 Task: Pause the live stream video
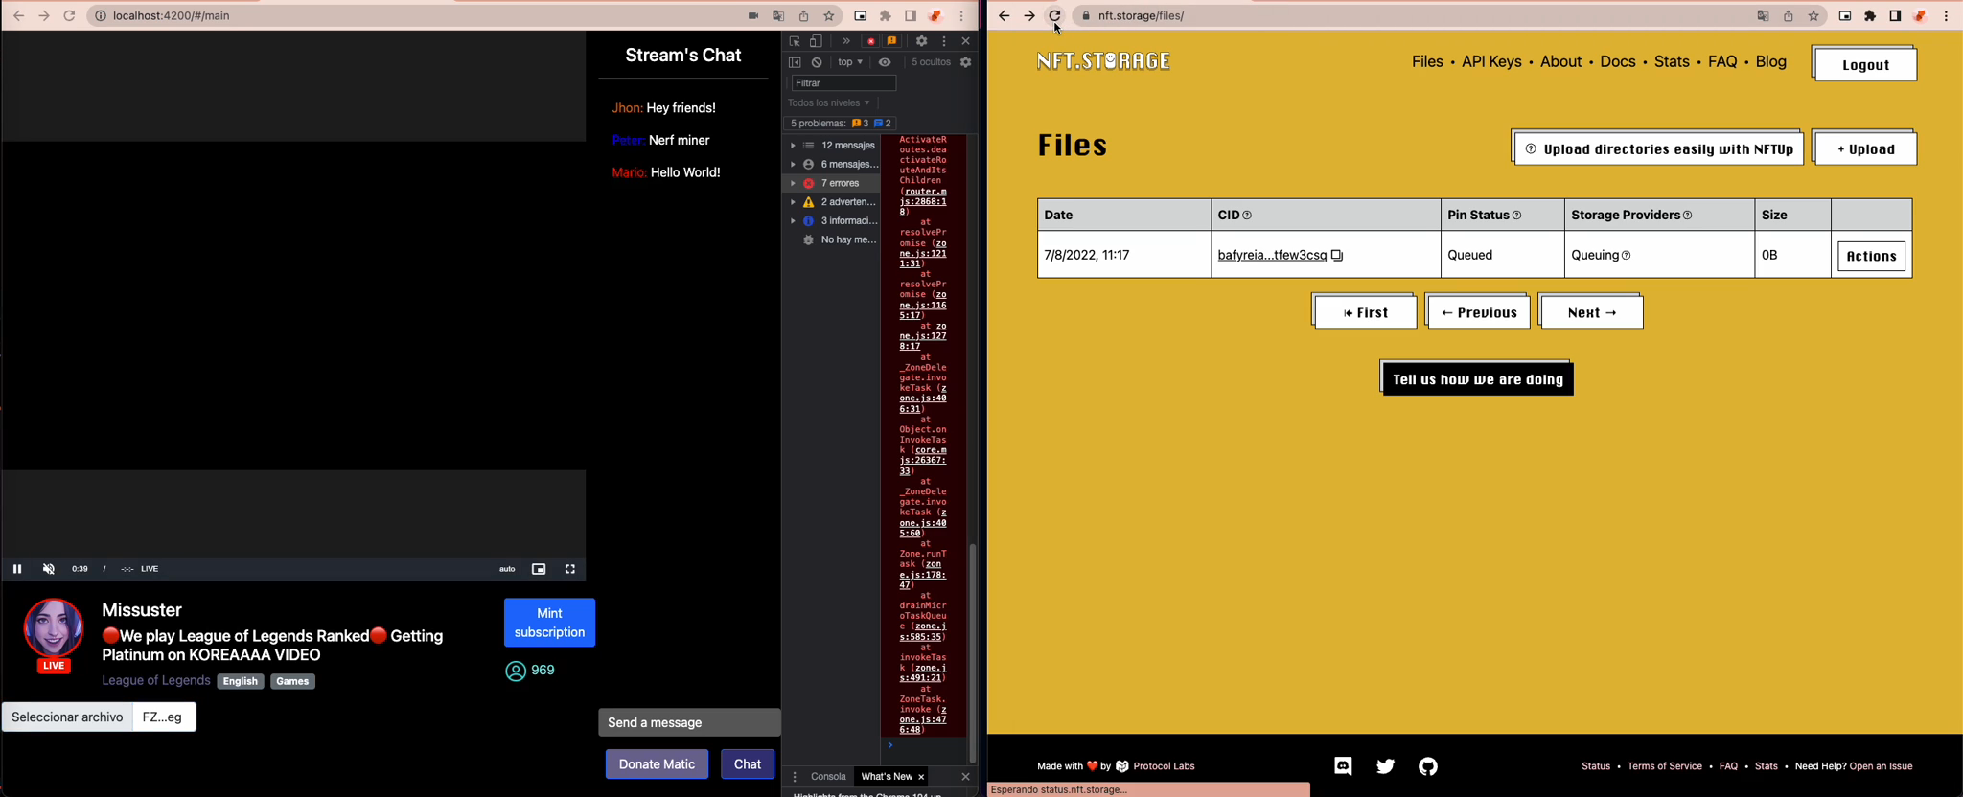pos(17,569)
